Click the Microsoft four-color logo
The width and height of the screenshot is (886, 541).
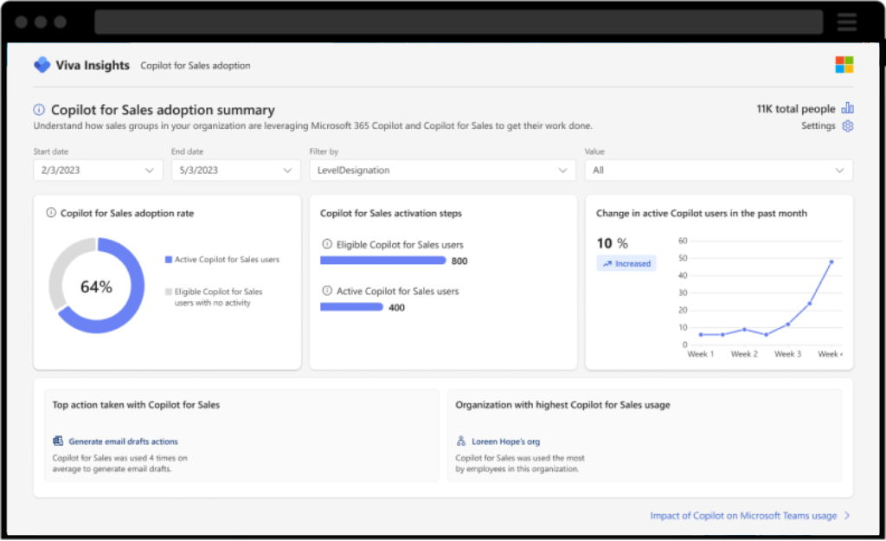coord(844,64)
